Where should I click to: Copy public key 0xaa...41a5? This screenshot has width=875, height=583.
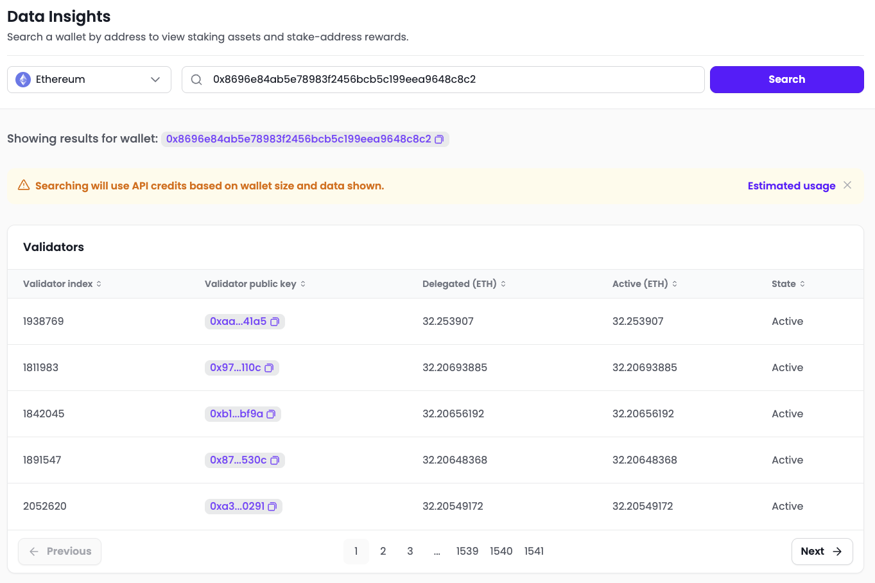(275, 322)
